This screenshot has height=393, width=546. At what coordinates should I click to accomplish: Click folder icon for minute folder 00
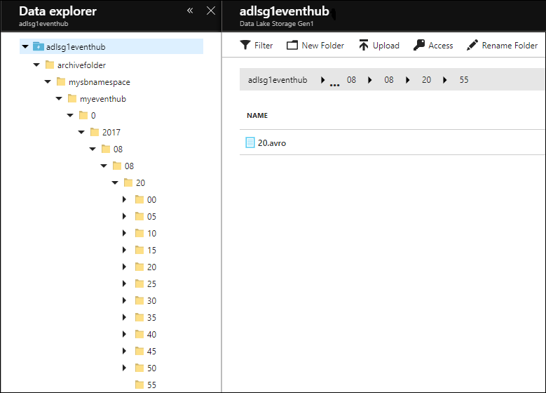[x=139, y=199]
